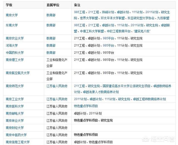The height and width of the screenshot is (145, 178).
Task: Open the 南京信息工程大学 link
Action: [18, 142]
